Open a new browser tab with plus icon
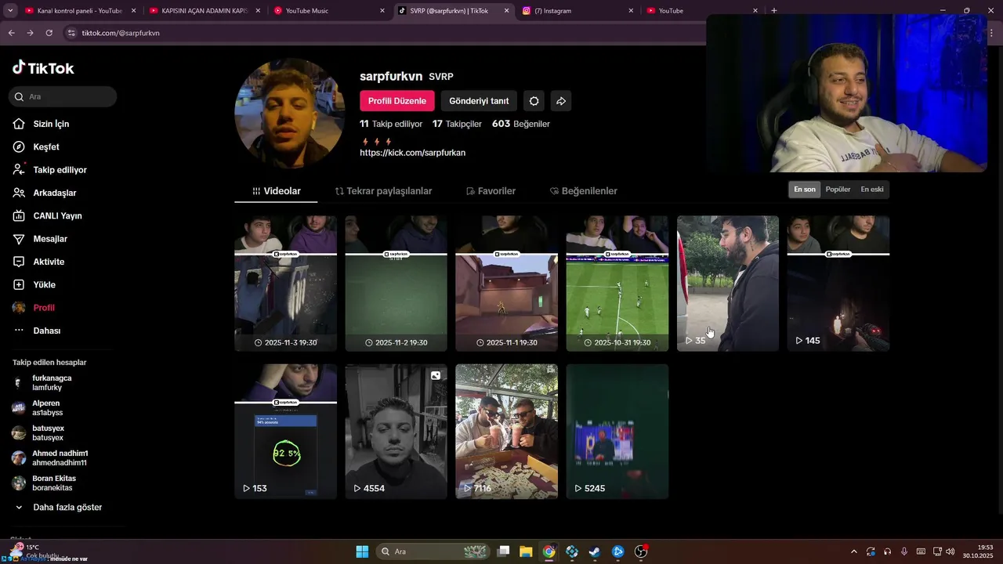 (774, 11)
